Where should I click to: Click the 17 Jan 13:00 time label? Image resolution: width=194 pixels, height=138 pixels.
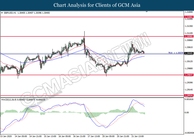(94, 136)
